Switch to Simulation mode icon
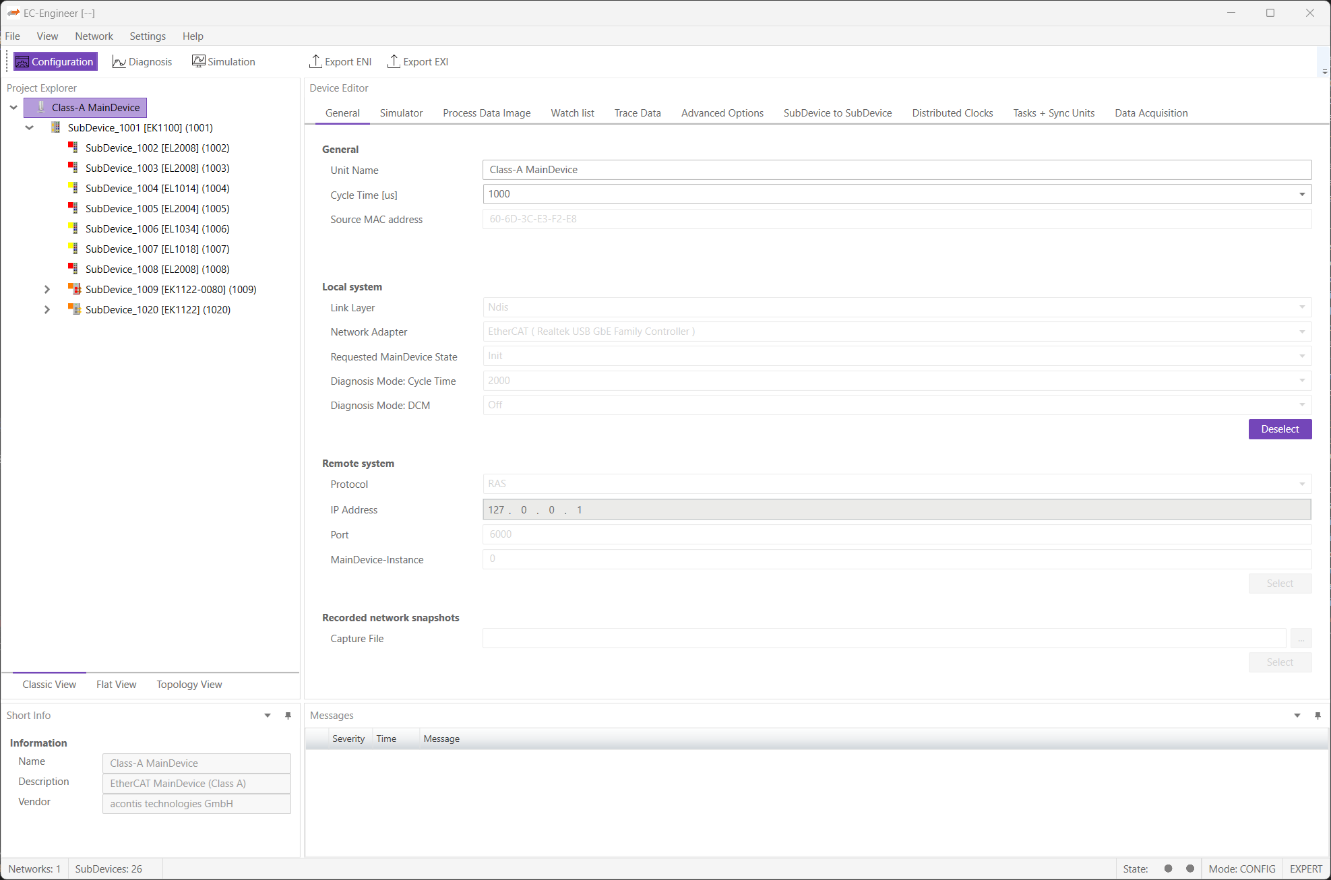The image size is (1331, 880). (198, 61)
